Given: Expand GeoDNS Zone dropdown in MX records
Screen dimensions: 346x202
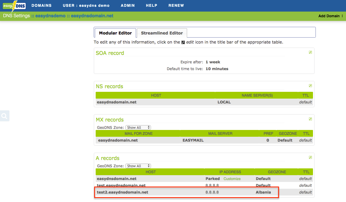Looking at the screenshot, I should [x=138, y=128].
